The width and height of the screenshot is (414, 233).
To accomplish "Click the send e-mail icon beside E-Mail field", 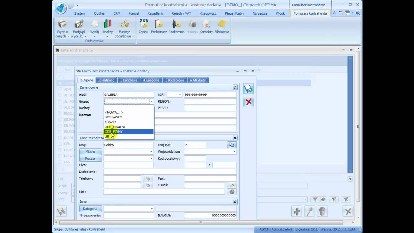I will [232, 185].
